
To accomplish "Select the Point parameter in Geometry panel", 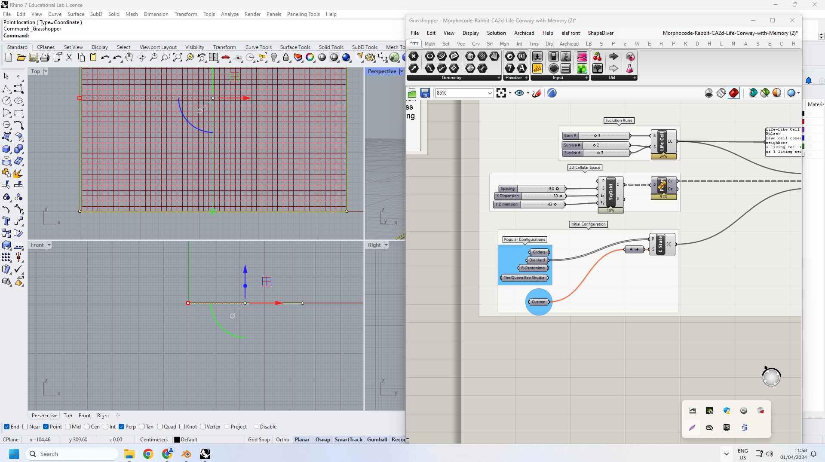I will pos(414,56).
